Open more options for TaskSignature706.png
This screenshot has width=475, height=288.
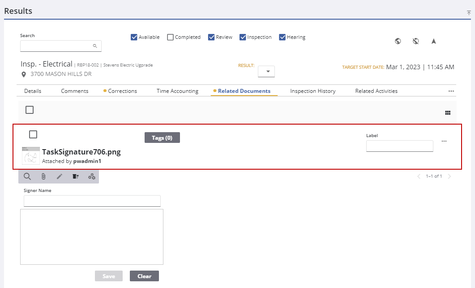click(x=444, y=141)
